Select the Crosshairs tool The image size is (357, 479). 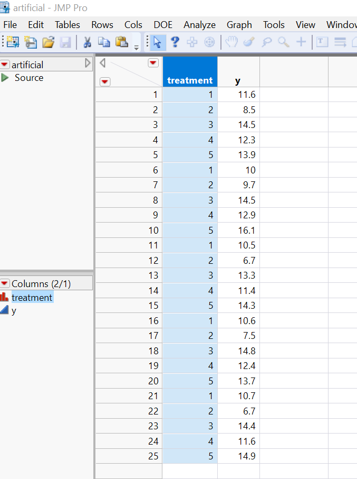(301, 42)
